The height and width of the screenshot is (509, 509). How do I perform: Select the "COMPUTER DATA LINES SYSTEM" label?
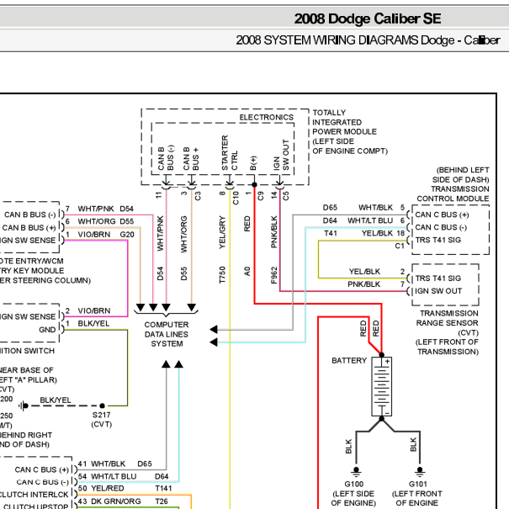(x=167, y=334)
